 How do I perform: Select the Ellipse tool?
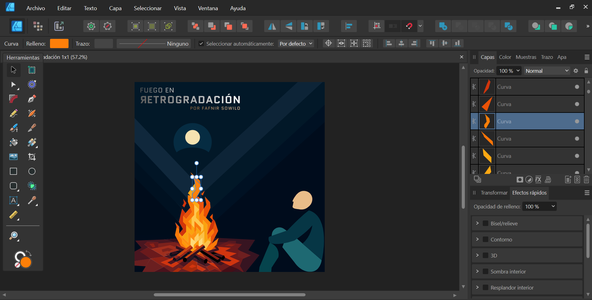tap(32, 171)
